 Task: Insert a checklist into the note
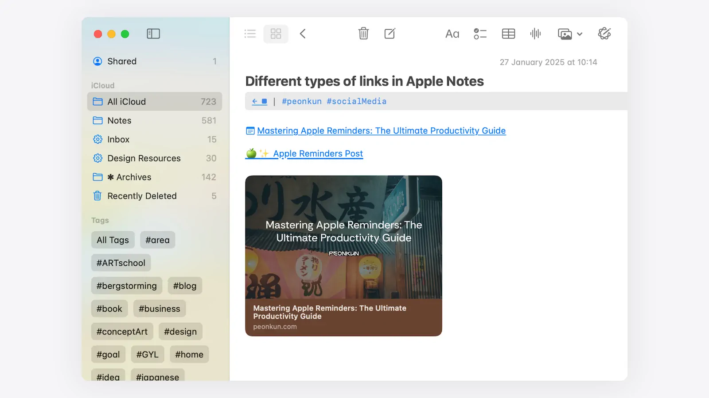[x=480, y=34]
